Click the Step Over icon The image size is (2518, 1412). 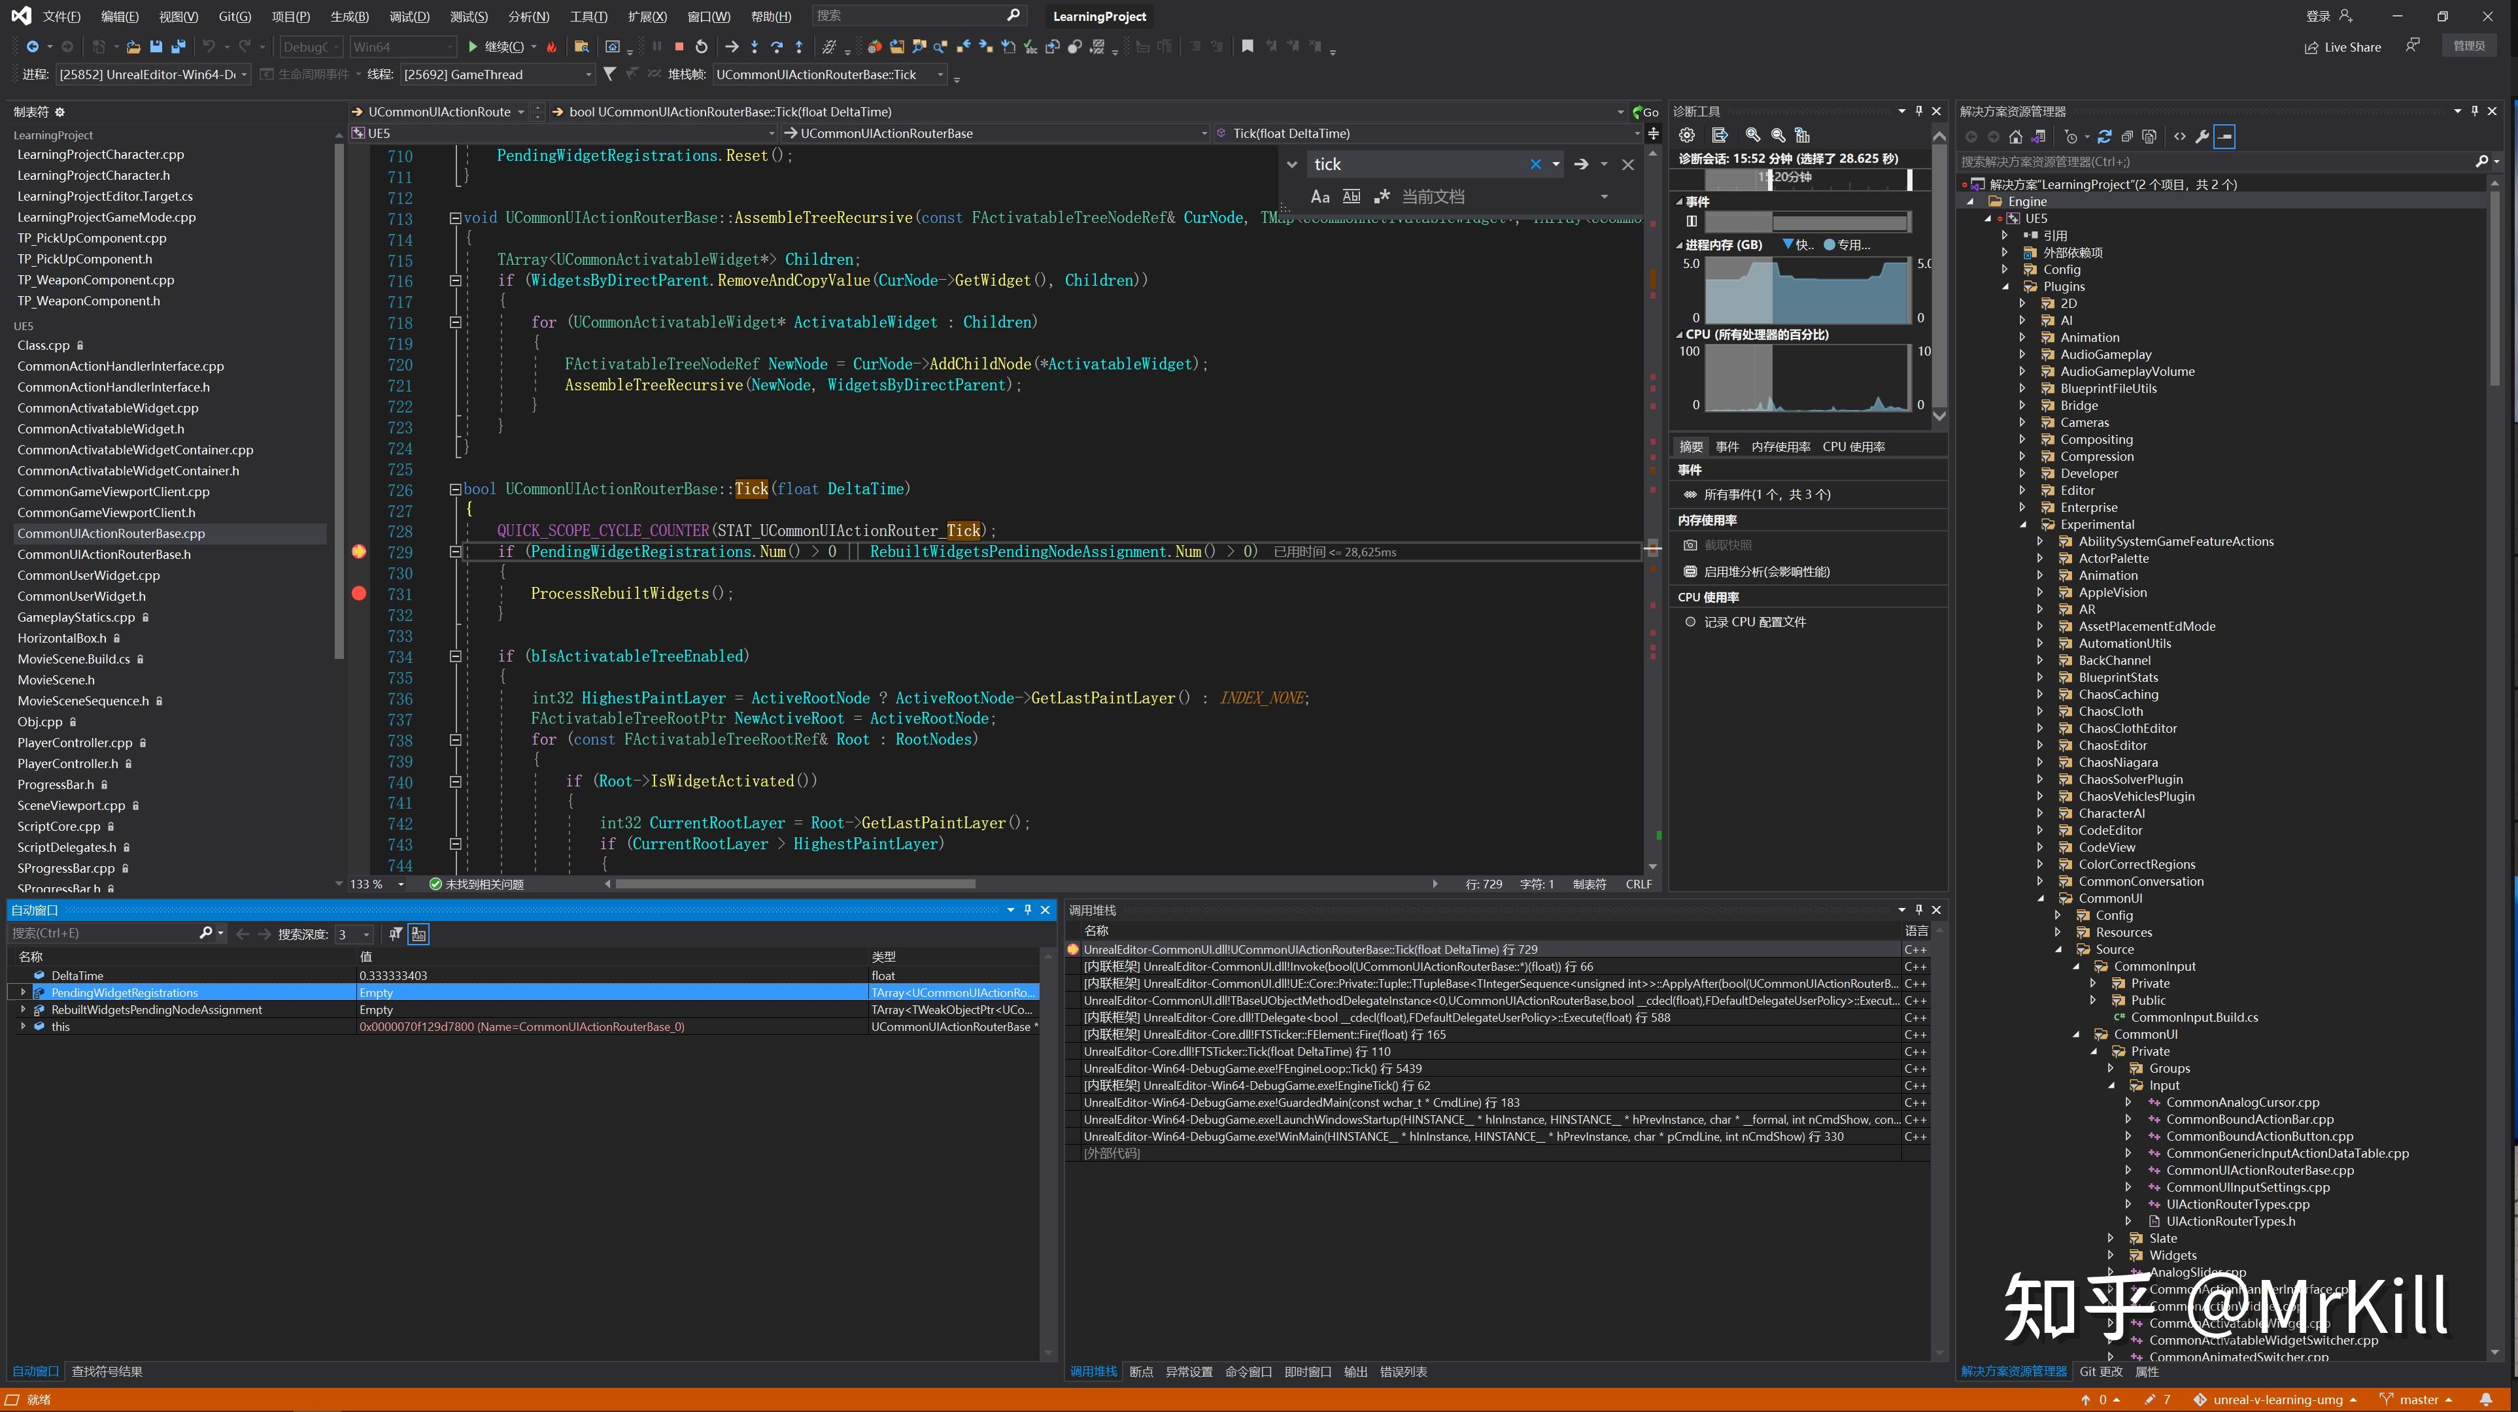(776, 47)
